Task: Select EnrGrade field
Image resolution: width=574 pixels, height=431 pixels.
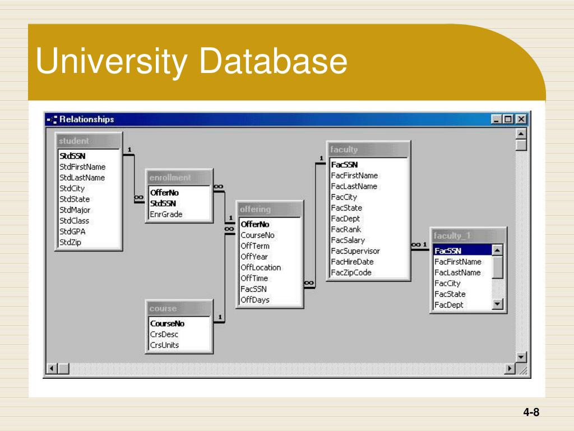Action: [166, 214]
